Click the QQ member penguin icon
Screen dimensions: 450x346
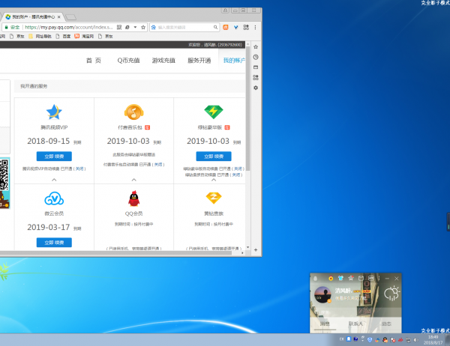click(133, 198)
